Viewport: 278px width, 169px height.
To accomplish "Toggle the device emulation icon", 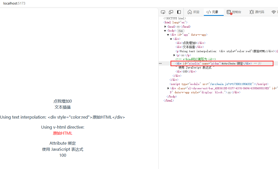I will [x=171, y=12].
